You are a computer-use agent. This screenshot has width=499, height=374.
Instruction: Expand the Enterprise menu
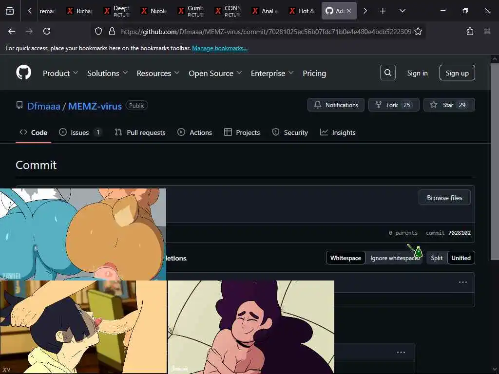(272, 73)
